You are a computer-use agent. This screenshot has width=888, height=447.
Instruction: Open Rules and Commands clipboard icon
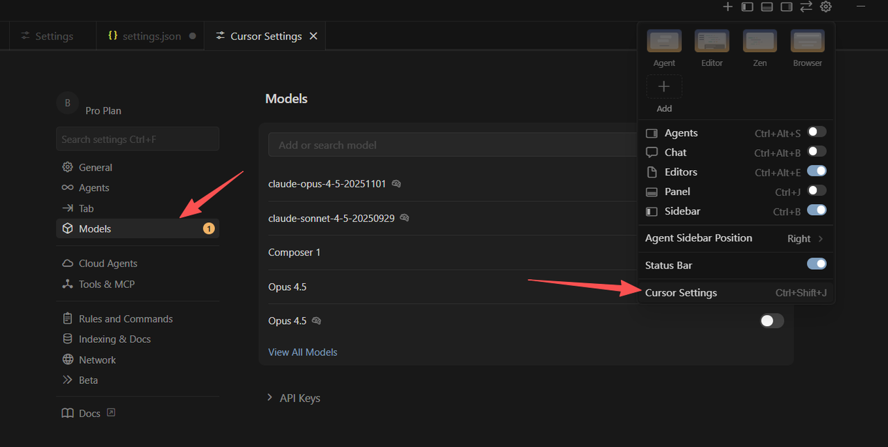point(67,319)
